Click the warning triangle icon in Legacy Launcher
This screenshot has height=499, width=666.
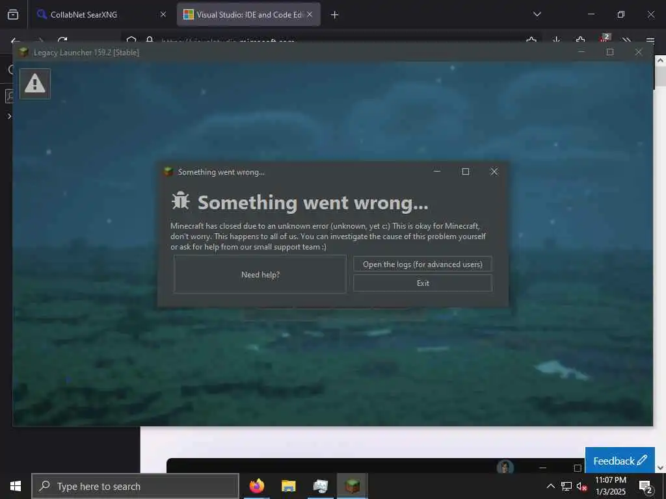click(x=35, y=84)
